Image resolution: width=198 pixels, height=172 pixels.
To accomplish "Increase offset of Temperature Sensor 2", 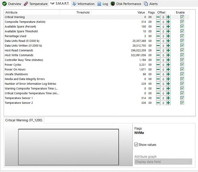I will tap(168, 103).
